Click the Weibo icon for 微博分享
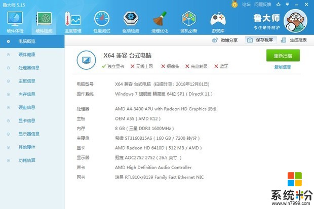Screen dimensions: 314x209 pos(215,40)
